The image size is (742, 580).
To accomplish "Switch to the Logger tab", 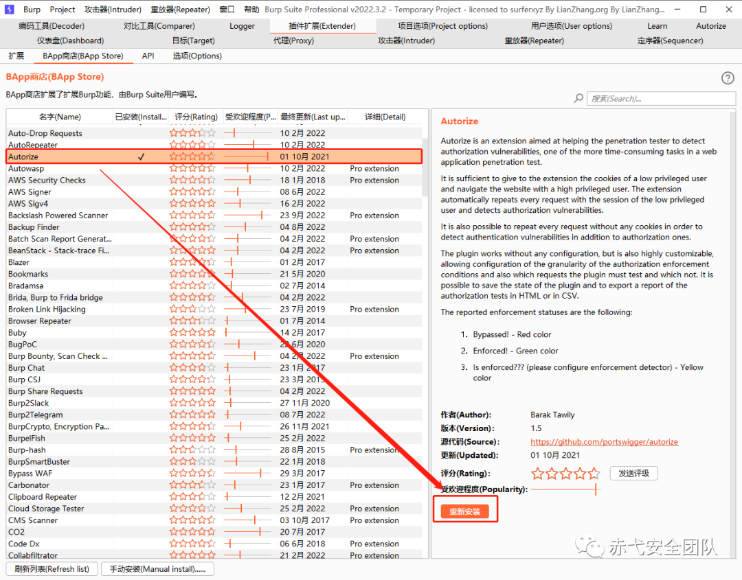I will click(243, 26).
